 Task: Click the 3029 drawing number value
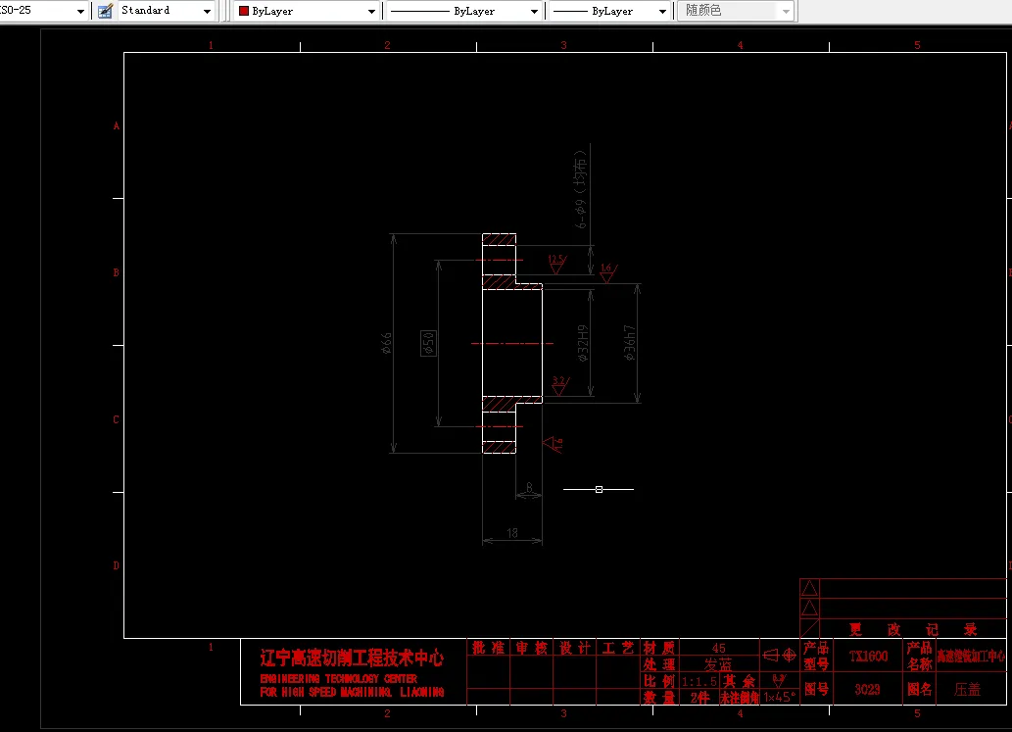click(867, 690)
